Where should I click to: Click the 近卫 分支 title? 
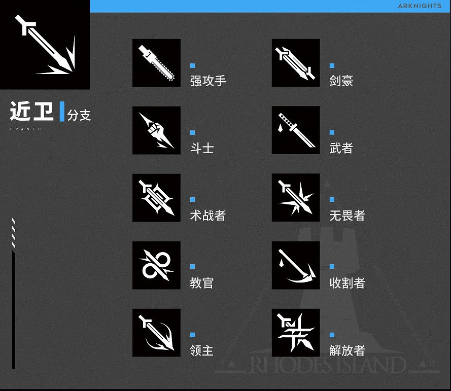click(x=50, y=113)
